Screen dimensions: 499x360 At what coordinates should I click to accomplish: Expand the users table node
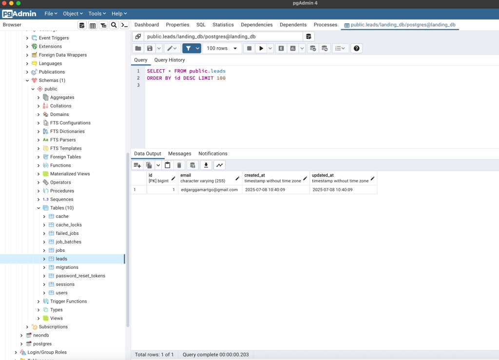tap(44, 293)
